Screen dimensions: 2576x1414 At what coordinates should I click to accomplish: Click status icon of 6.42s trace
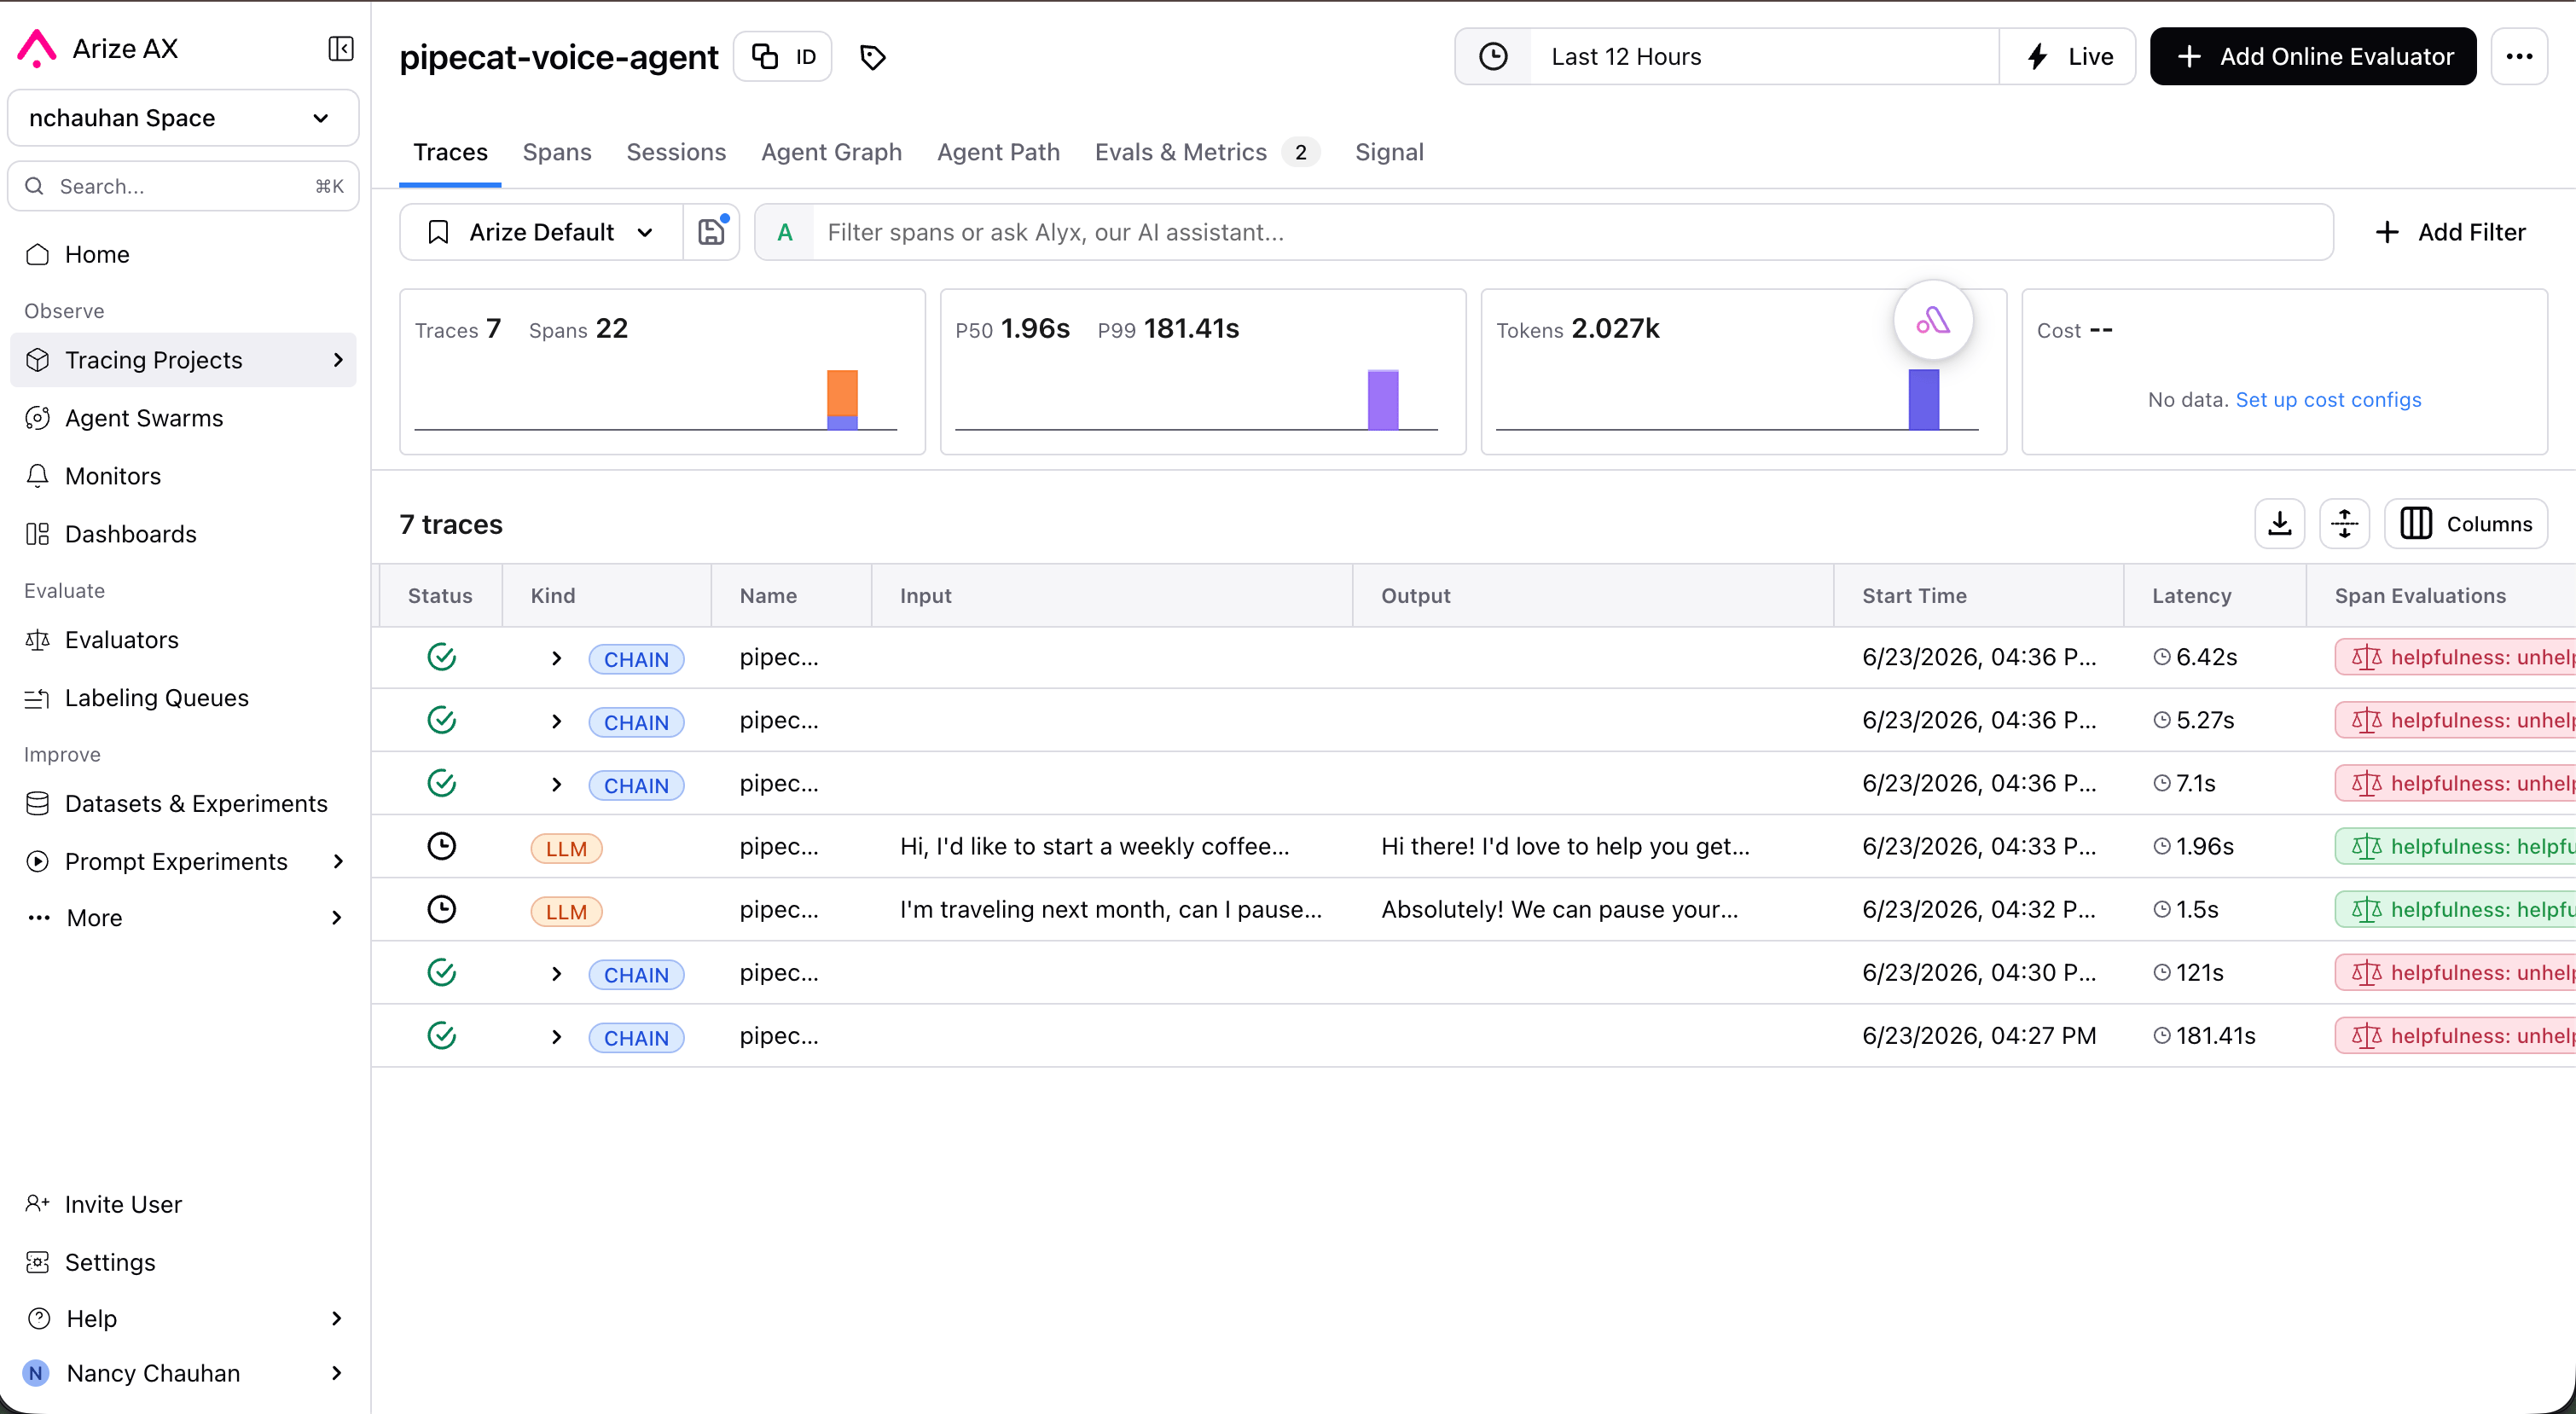442,657
